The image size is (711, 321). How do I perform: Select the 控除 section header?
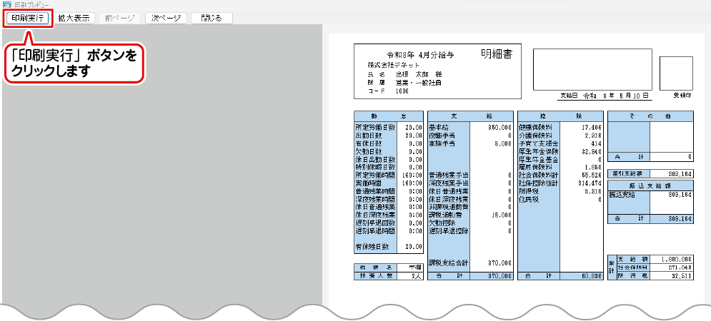560,116
